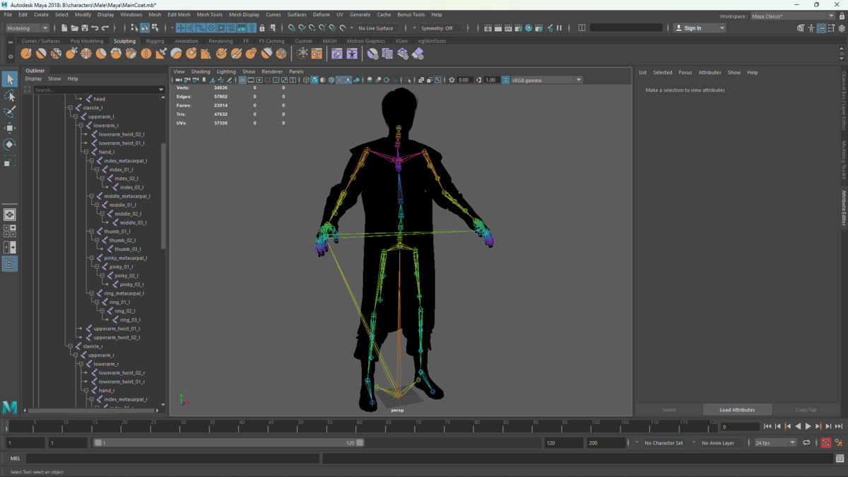Open the Deform menu

[321, 14]
